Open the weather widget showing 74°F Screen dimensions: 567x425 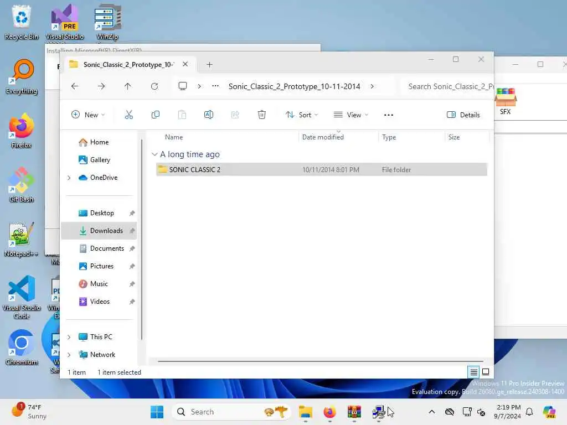28,412
